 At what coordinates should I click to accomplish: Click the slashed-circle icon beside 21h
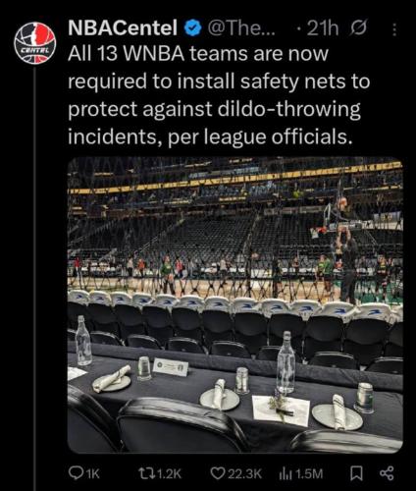[358, 28]
